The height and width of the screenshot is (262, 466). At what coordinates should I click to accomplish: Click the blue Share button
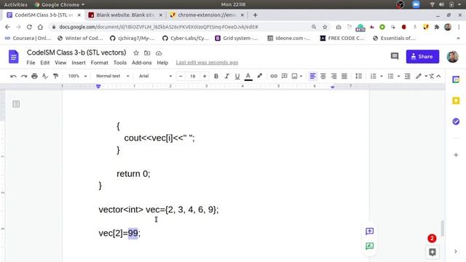422,57
